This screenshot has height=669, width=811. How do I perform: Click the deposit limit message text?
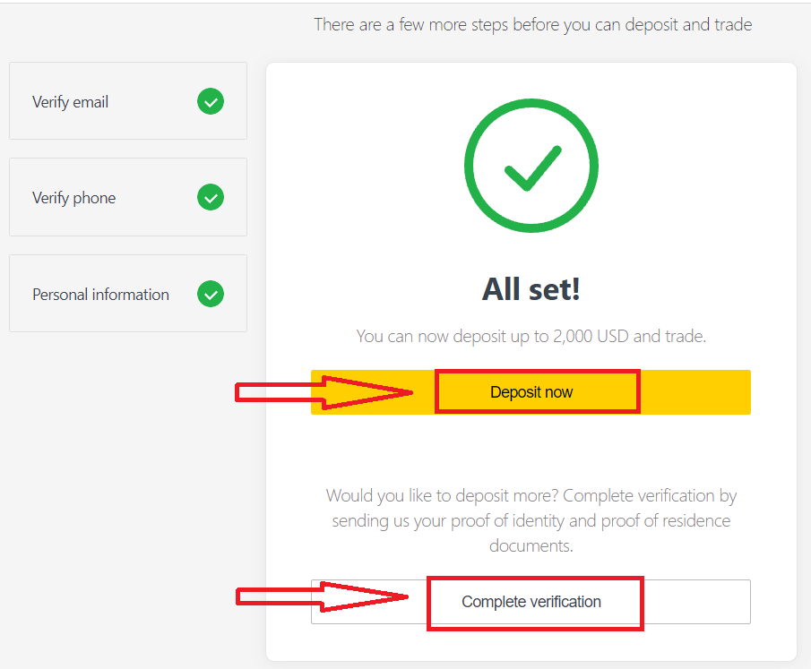(x=531, y=336)
